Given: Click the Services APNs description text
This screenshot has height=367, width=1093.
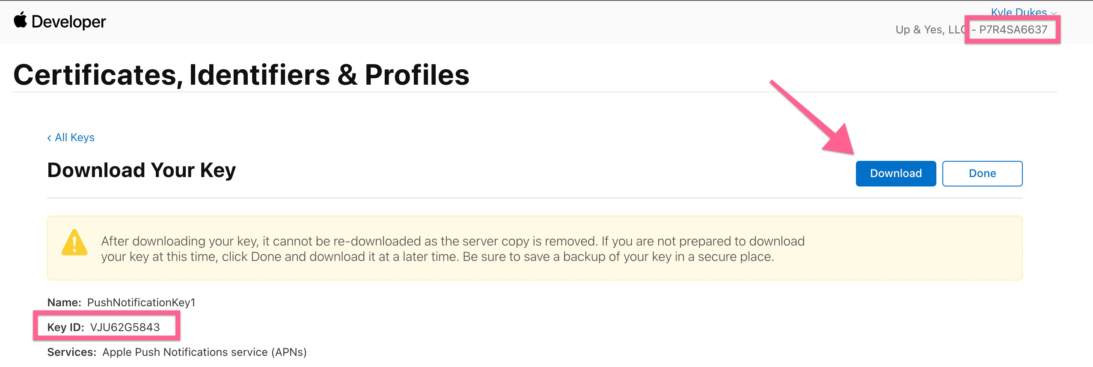Looking at the screenshot, I should coord(205,352).
